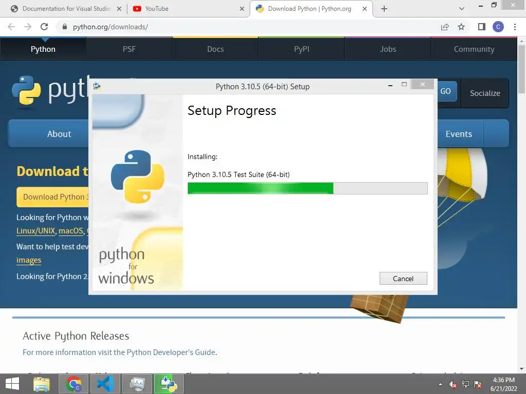Close the Documentation for Visual Studio tab
This screenshot has height=394, width=526.
119,9
